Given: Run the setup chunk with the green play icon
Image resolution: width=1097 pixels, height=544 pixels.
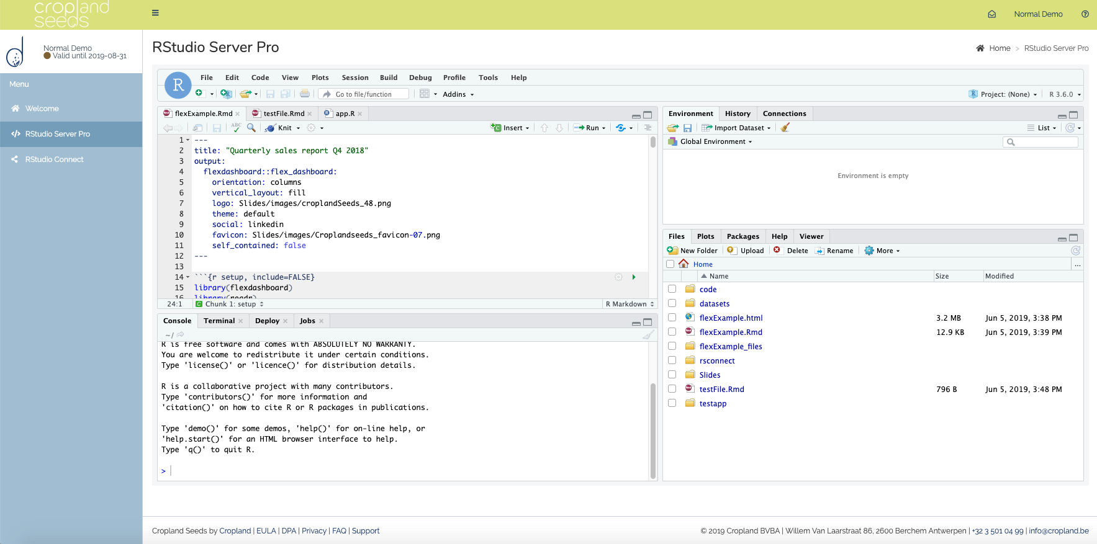Looking at the screenshot, I should [634, 277].
